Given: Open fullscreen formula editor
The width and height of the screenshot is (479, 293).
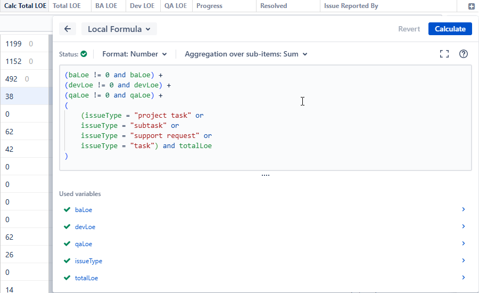Looking at the screenshot, I should (444, 54).
